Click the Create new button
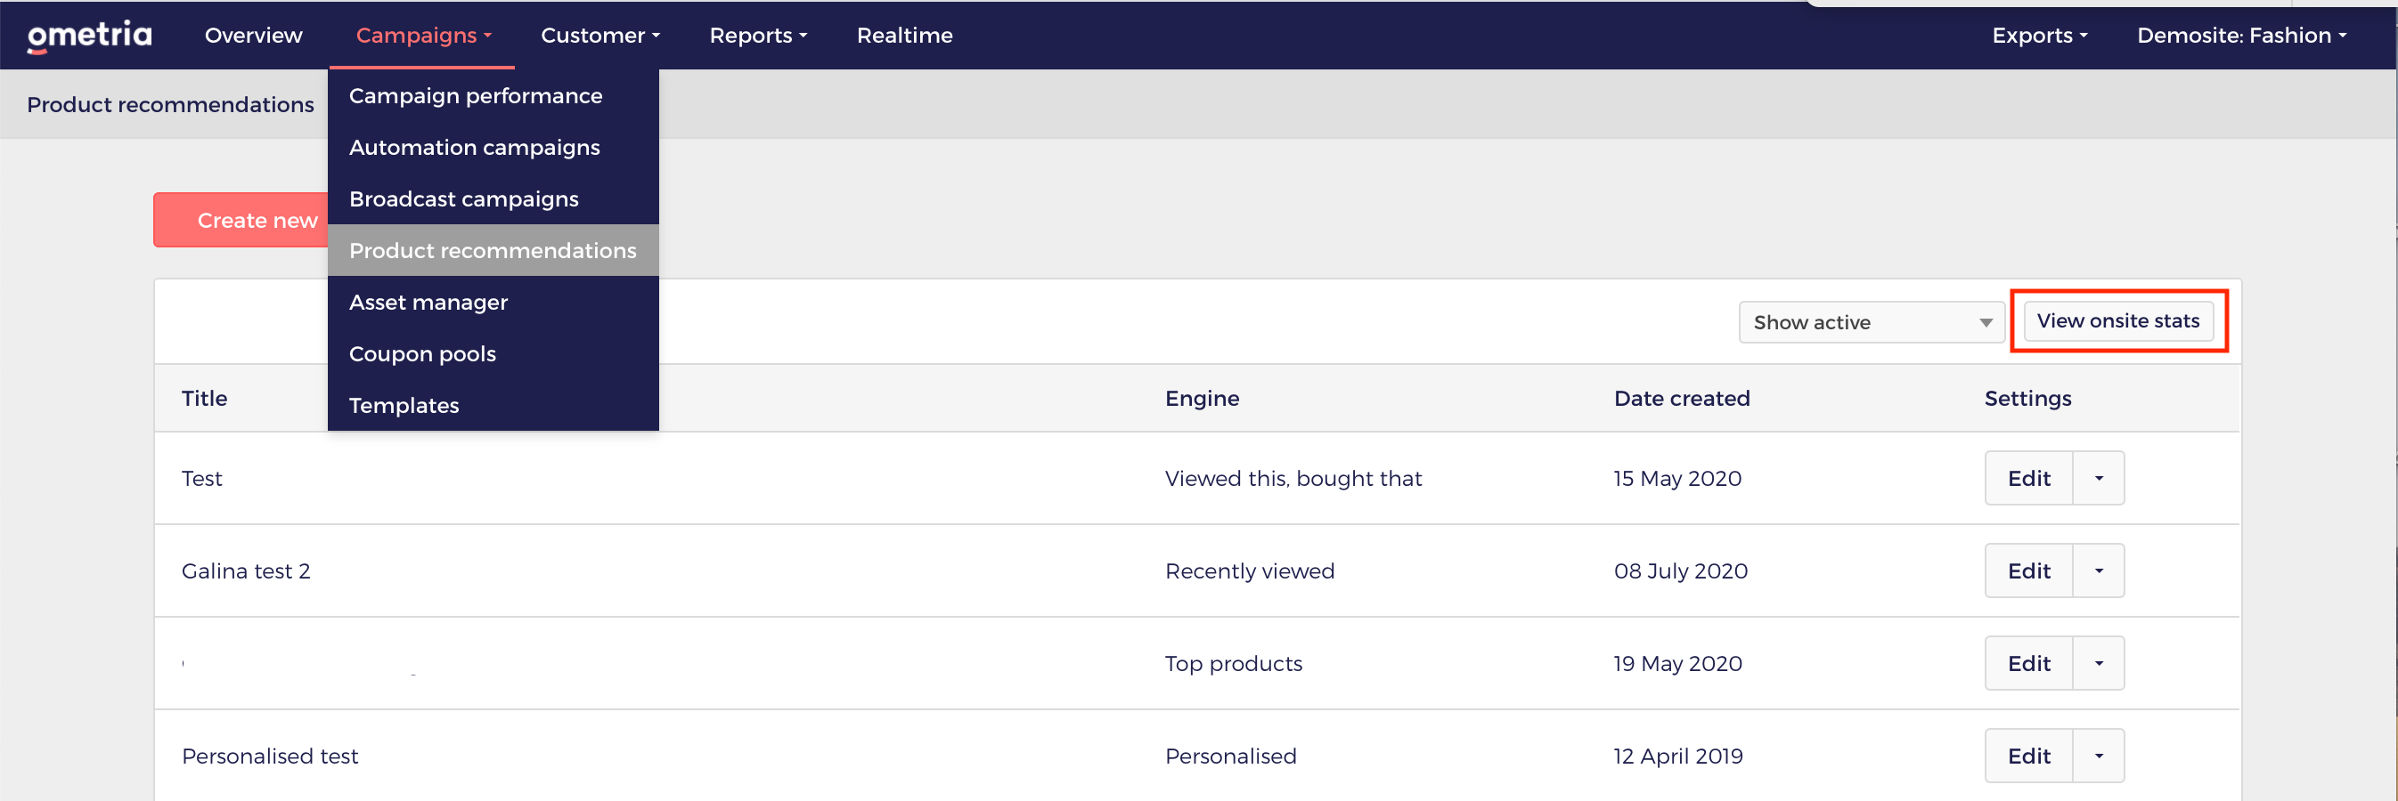Image resolution: width=2398 pixels, height=801 pixels. (x=242, y=221)
